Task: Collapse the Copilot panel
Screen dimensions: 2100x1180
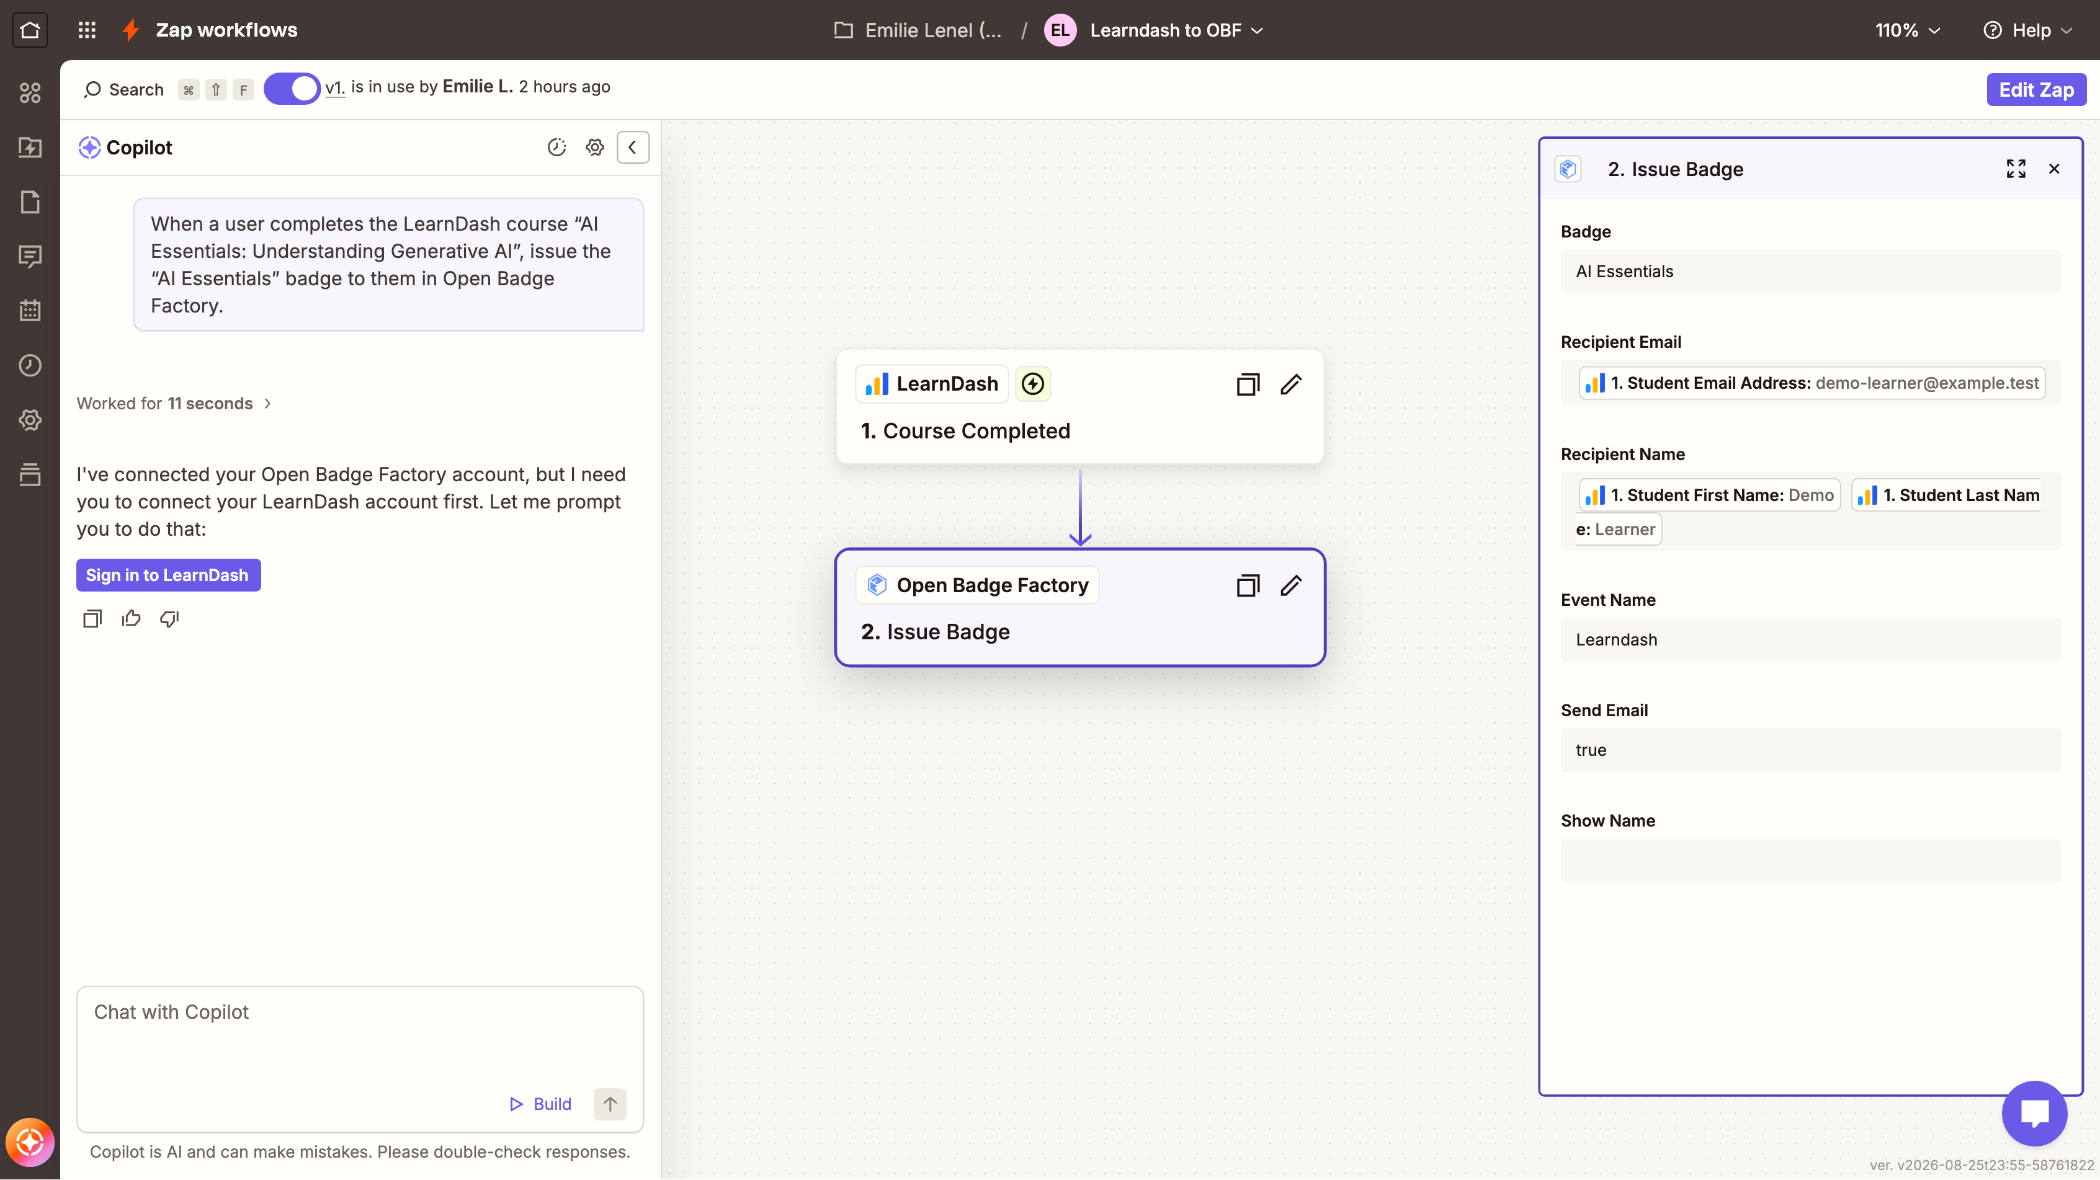Action: (633, 148)
